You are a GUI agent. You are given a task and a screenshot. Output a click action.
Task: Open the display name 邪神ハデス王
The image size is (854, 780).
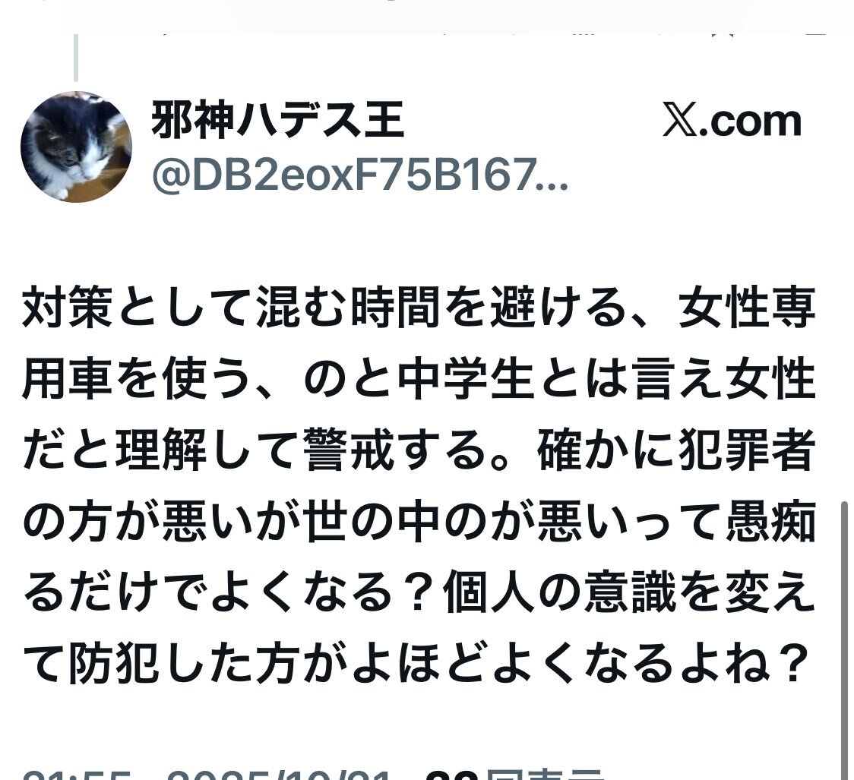[278, 120]
